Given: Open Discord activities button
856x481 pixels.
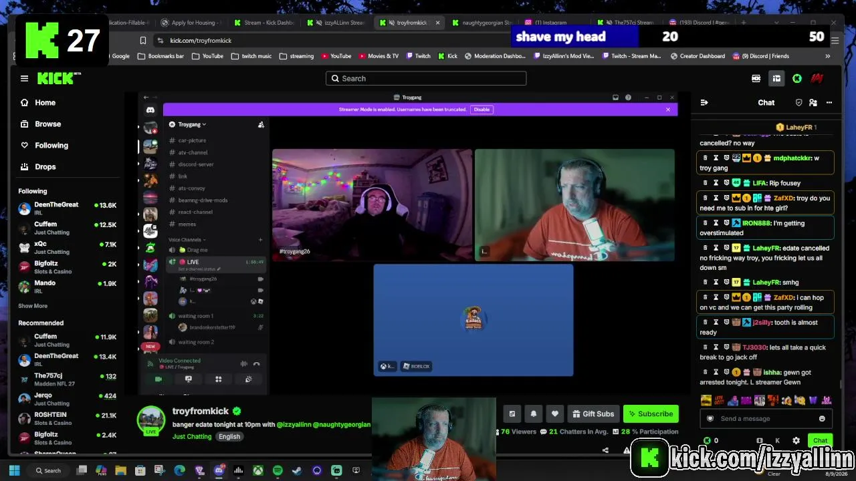Looking at the screenshot, I should pyautogui.click(x=218, y=379).
